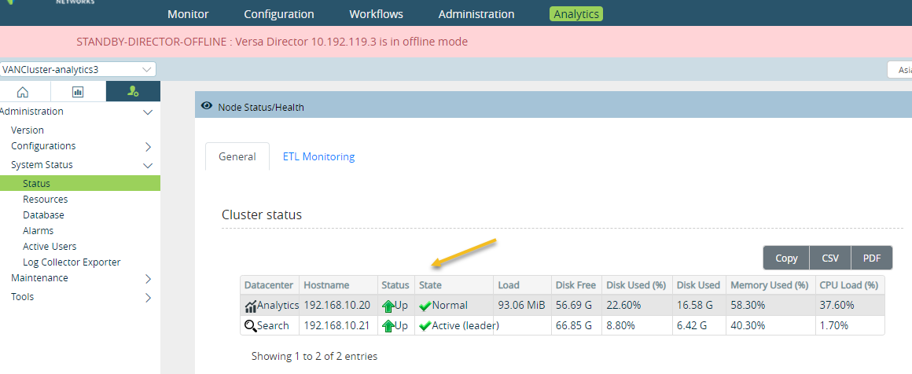Click the green checkmark beside Normal
Image resolution: width=912 pixels, height=374 pixels.
pos(425,306)
